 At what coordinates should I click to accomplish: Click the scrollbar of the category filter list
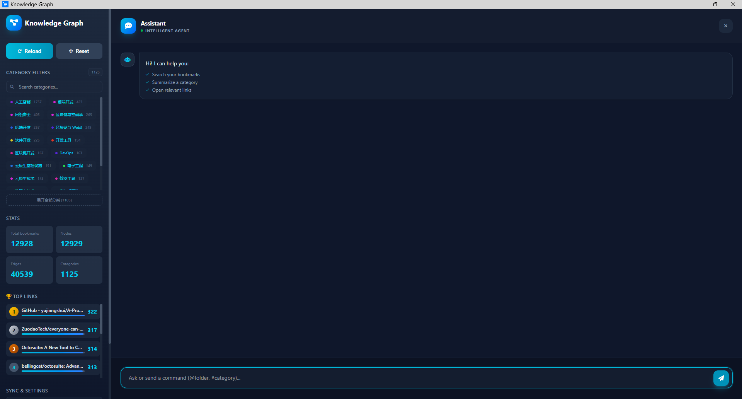[101, 131]
